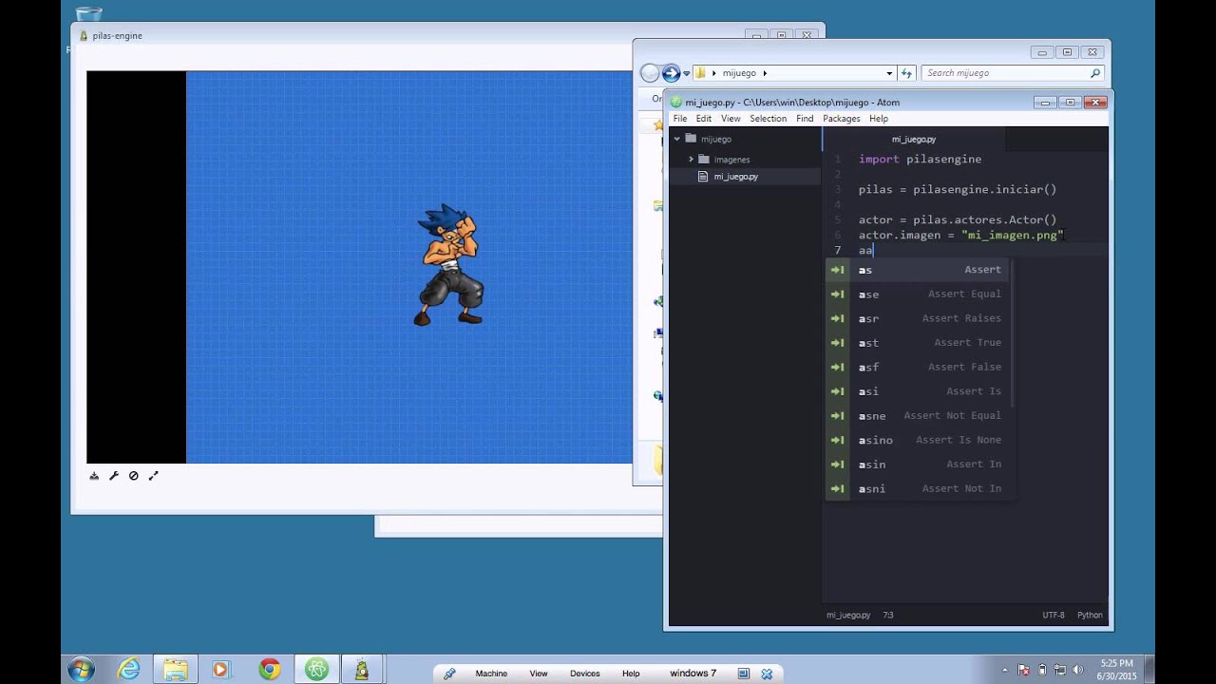
Task: Click line 5 'actor = pilas.actores.Actor()'
Action: 958,219
